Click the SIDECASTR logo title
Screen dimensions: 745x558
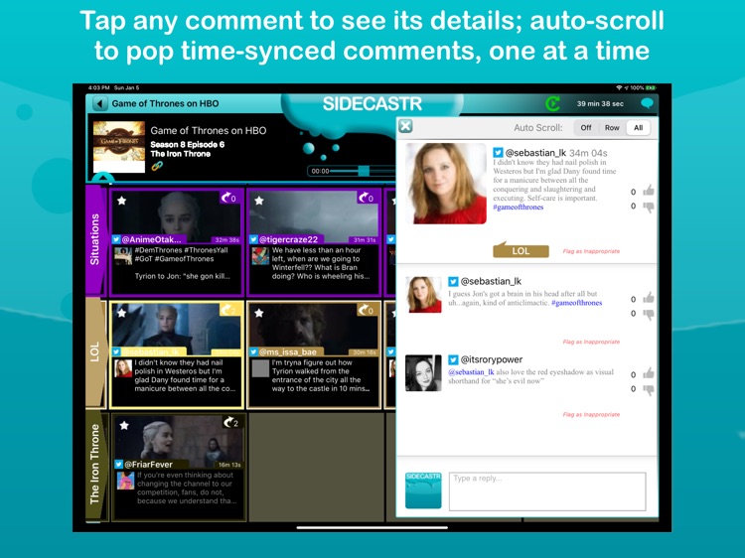(x=372, y=104)
